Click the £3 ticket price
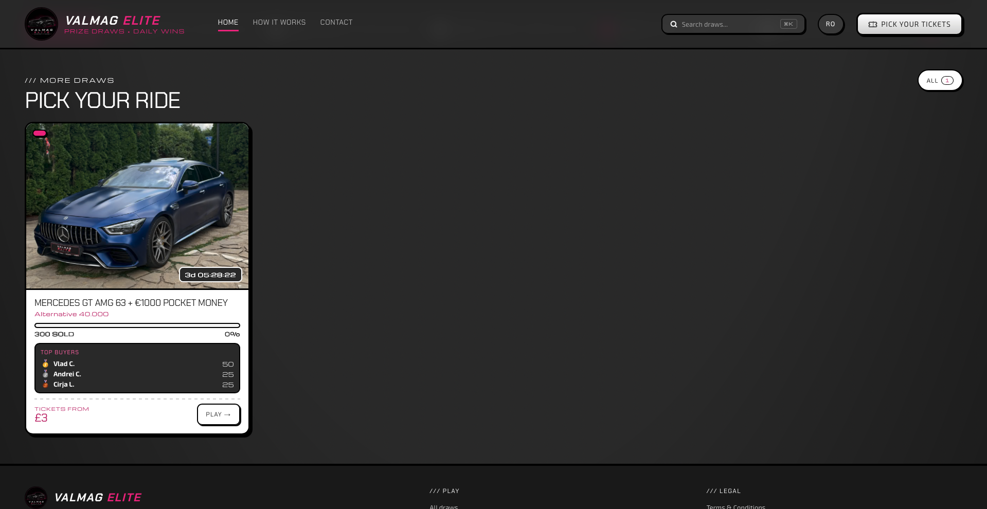Viewport: 987px width, 509px height. [41, 418]
